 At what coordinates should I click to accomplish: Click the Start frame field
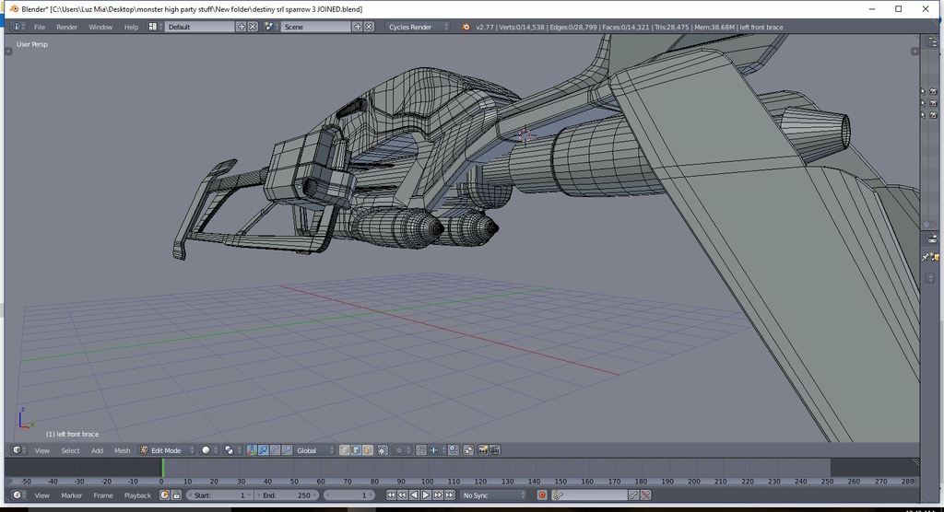click(219, 495)
